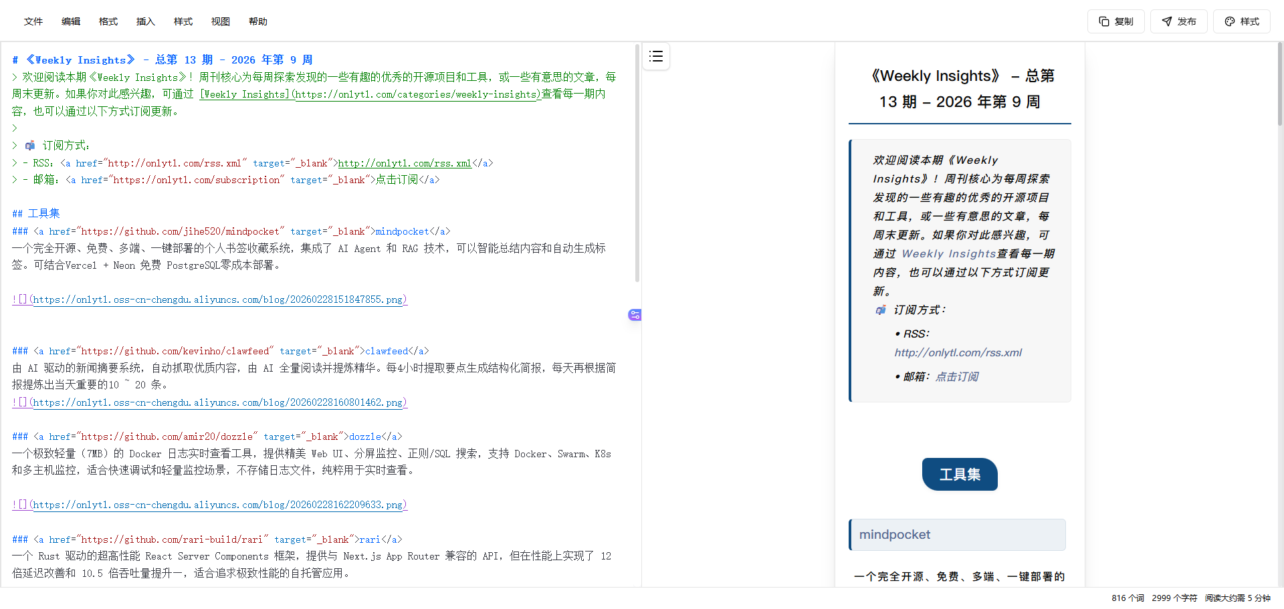Click the 工具集 heading badge in preview
Screen dimensions: 1284x609
point(960,475)
